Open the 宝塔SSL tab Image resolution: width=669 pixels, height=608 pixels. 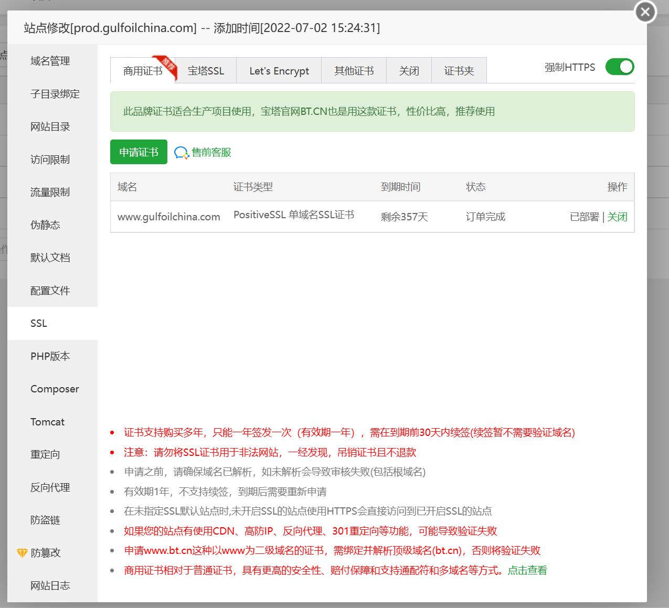[x=206, y=71]
